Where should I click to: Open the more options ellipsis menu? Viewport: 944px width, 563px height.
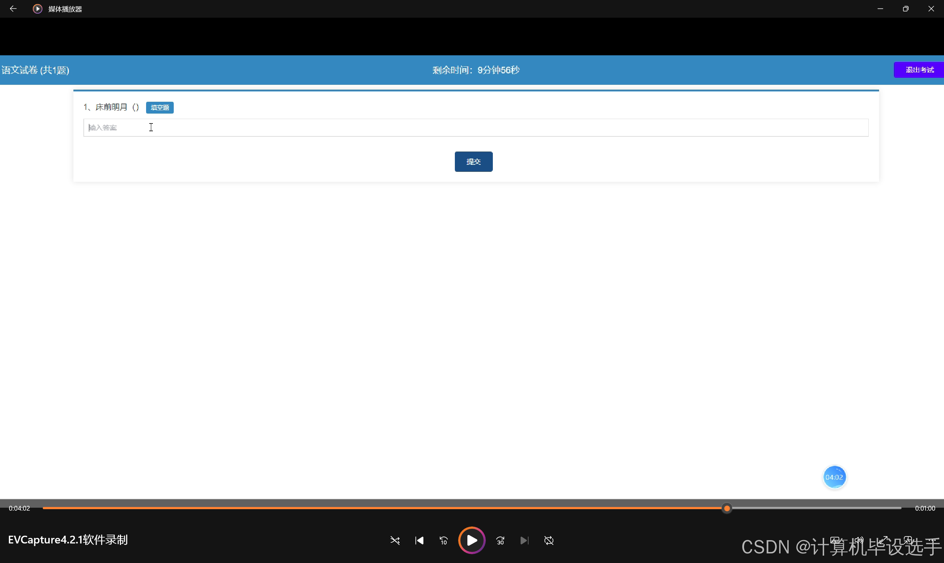(x=931, y=540)
